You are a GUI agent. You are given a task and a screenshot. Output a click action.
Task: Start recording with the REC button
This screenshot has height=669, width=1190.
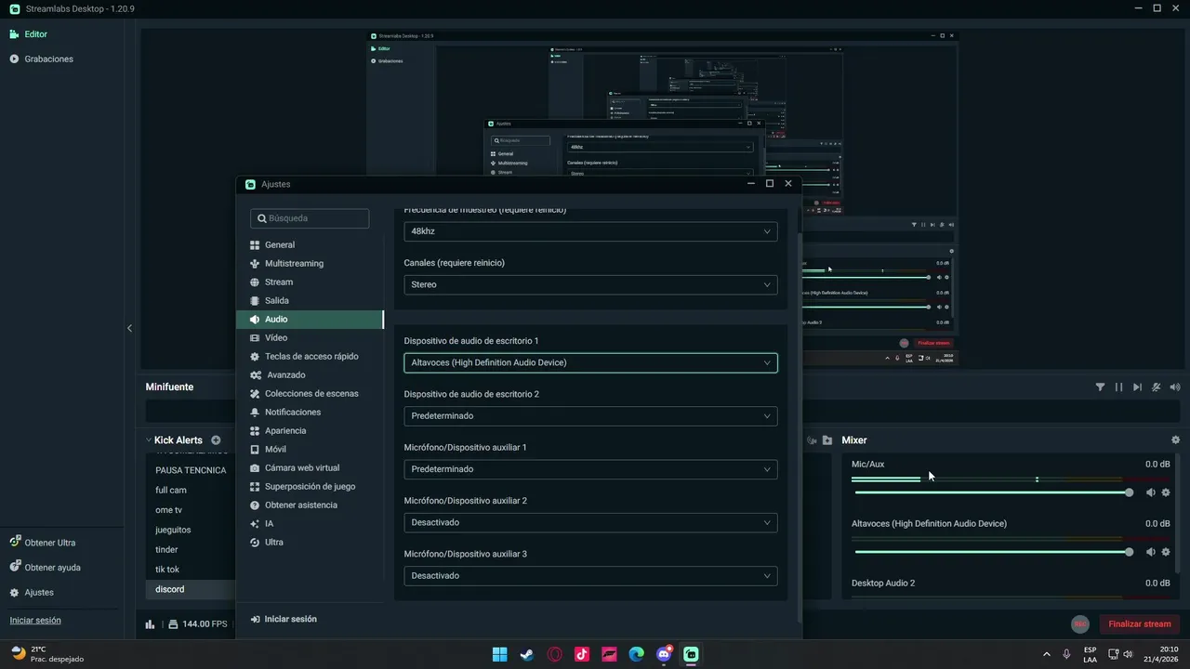point(1079,624)
